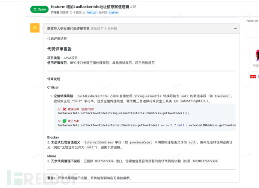The image size is (259, 188).
Task: Click the None yet sidebar text
Action: pyautogui.click(x=253, y=21)
